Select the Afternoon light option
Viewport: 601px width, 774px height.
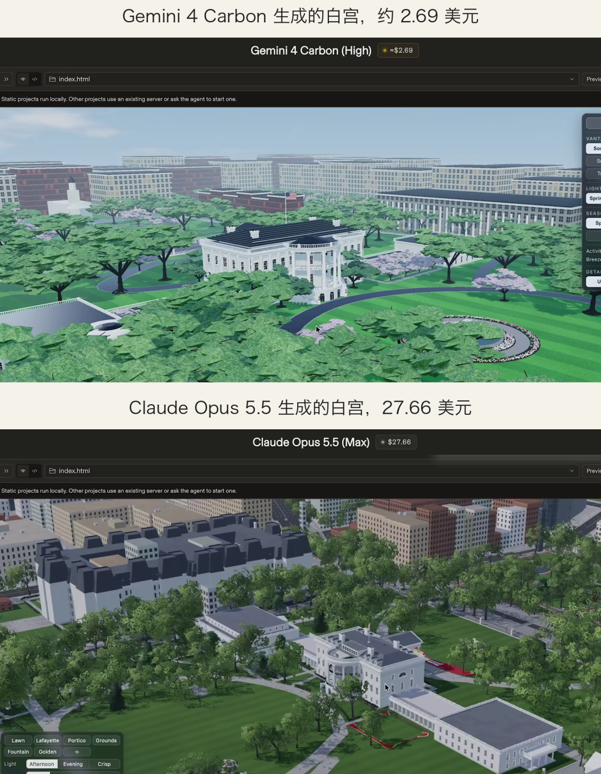[x=42, y=764]
